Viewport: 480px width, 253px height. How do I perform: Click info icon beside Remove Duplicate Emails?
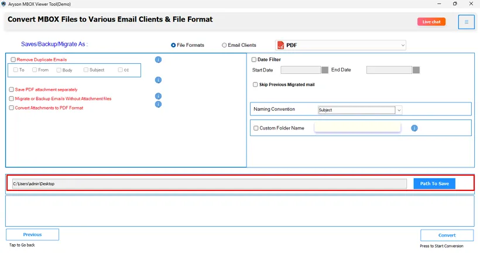(158, 59)
